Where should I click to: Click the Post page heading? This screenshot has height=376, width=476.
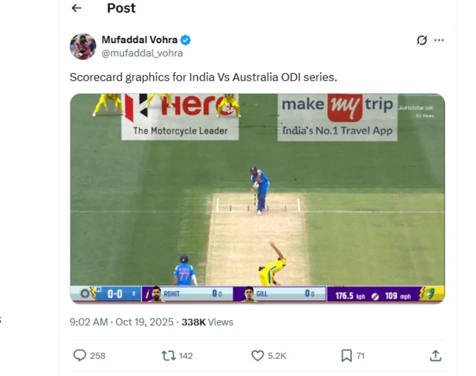(x=121, y=8)
